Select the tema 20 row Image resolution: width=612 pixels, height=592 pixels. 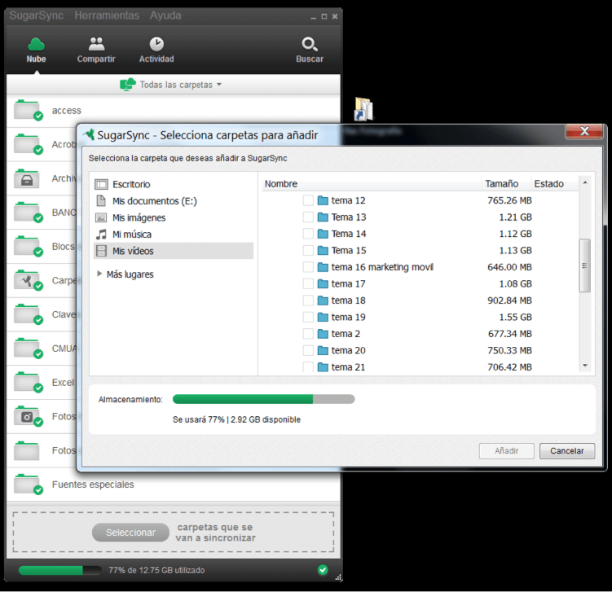420,351
